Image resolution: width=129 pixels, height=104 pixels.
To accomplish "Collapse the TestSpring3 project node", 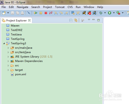I will coord(4,43).
